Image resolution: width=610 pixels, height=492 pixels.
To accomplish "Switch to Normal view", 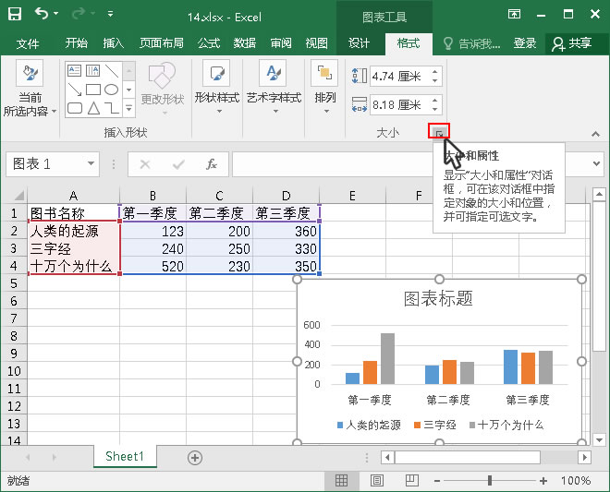I will (341, 481).
